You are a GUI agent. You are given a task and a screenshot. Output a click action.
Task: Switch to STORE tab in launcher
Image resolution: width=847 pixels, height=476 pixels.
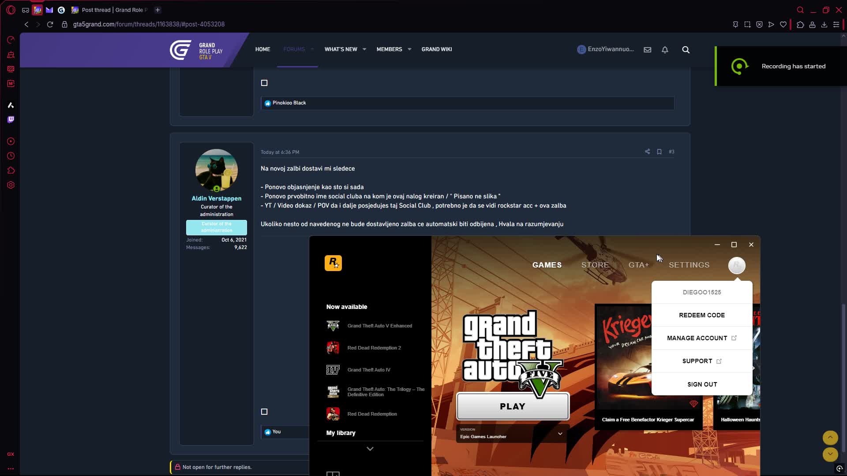click(x=595, y=265)
